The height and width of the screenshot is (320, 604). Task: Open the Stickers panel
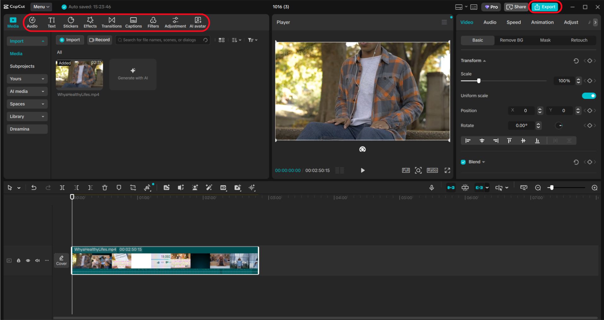point(71,22)
